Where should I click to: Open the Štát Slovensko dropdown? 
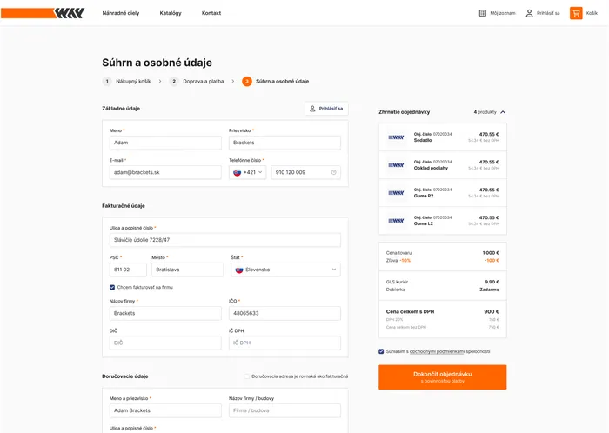(x=285, y=270)
